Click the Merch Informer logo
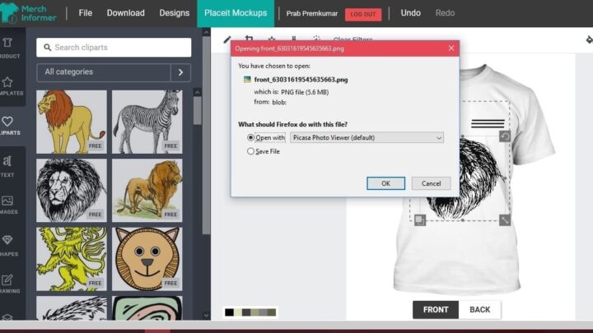This screenshot has height=333, width=593. click(x=29, y=13)
